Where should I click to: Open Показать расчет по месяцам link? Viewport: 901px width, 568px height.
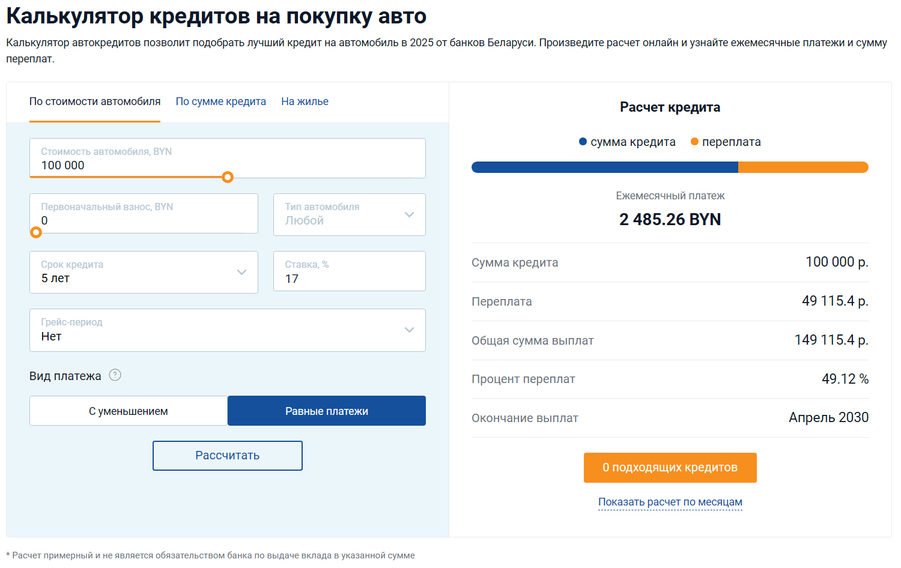[x=670, y=502]
